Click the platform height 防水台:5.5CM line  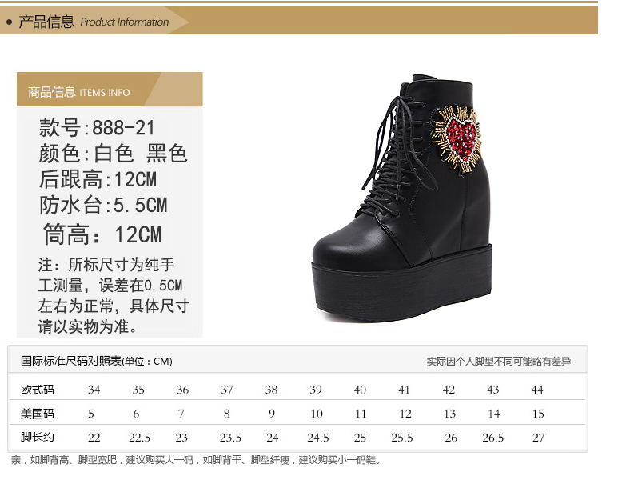tap(103, 206)
